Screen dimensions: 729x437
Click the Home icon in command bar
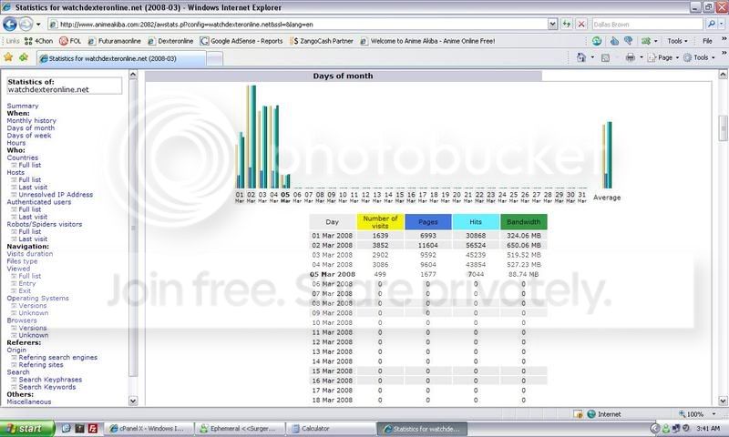581,57
